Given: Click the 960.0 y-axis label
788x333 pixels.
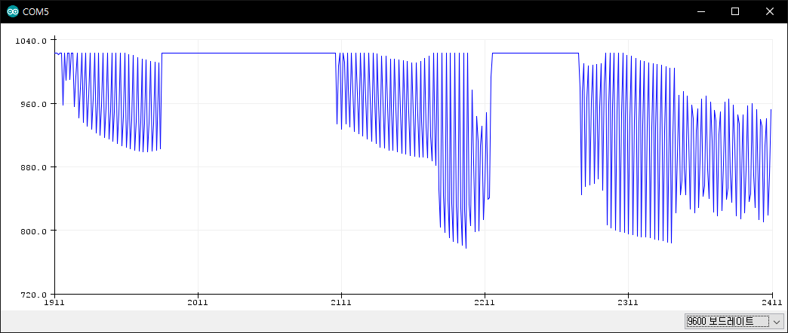Looking at the screenshot, I should tap(33, 104).
